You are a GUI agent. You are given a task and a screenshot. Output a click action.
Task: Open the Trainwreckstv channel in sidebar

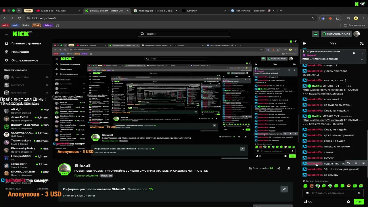pyautogui.click(x=26, y=142)
